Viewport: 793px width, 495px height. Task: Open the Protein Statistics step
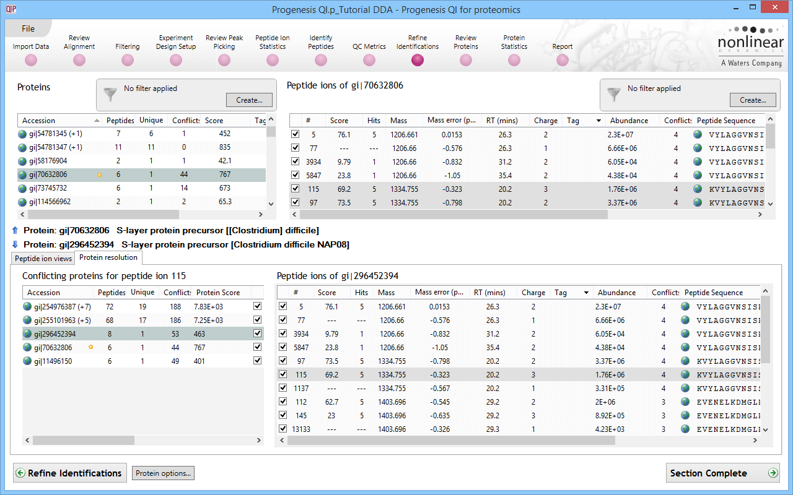point(514,60)
